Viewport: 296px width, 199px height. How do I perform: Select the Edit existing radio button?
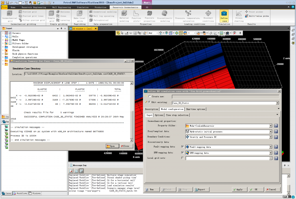click(149, 102)
